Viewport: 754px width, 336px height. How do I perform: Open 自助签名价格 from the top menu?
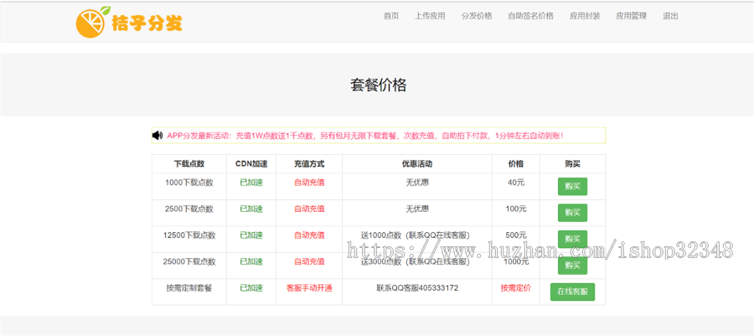530,16
